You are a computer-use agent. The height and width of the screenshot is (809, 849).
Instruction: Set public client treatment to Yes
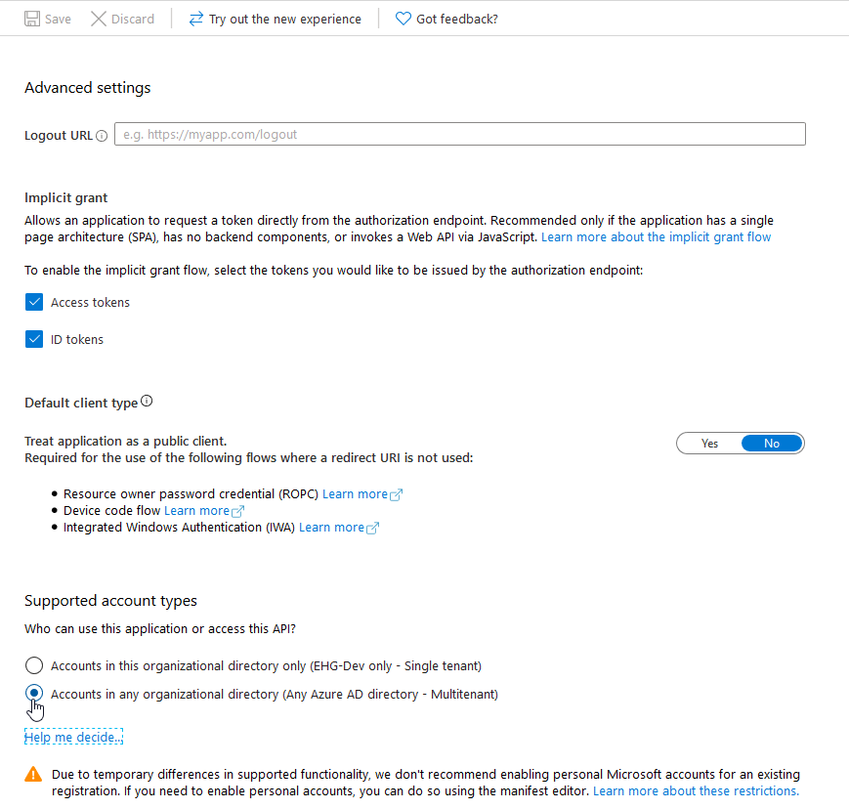tap(709, 443)
